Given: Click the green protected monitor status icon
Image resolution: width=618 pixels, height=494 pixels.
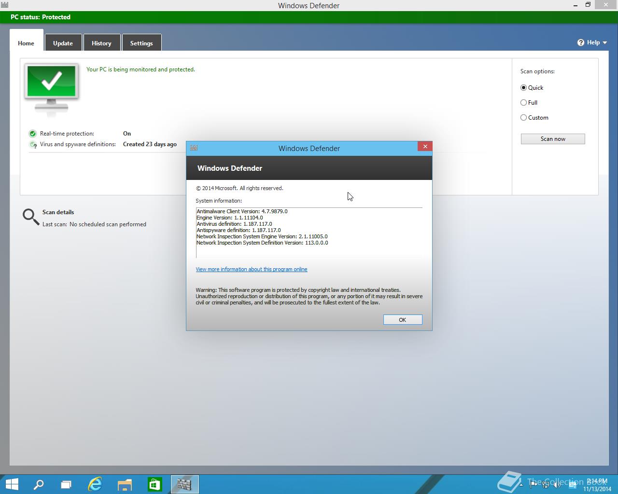Looking at the screenshot, I should (x=52, y=90).
